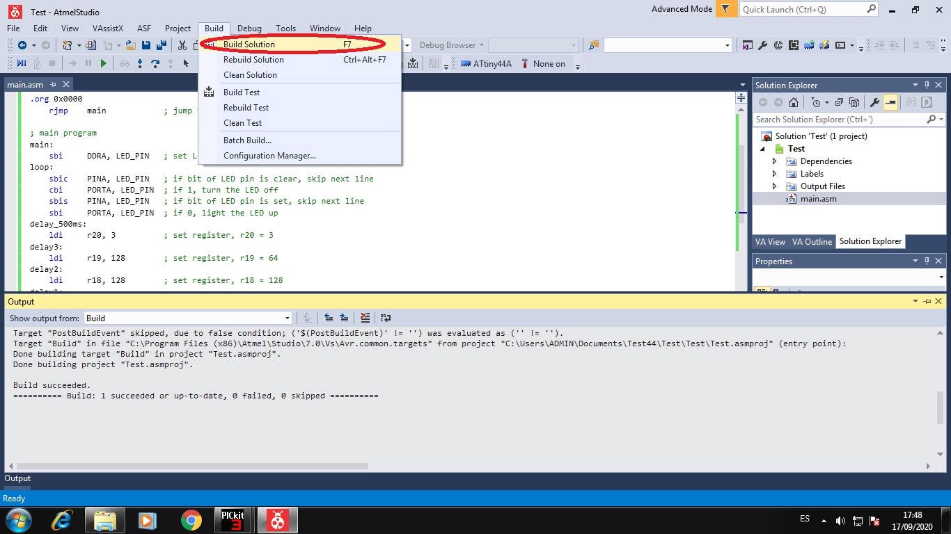Cut selection with the scissors icon

coord(182,45)
